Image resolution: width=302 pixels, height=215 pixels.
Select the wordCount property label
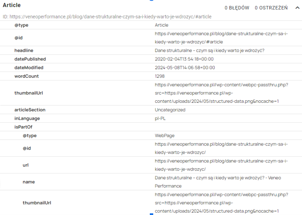pyautogui.click(x=26, y=76)
